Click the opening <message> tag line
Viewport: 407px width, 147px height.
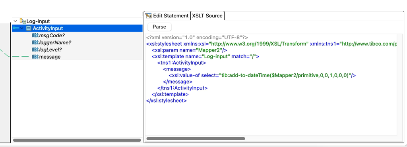[x=177, y=69]
